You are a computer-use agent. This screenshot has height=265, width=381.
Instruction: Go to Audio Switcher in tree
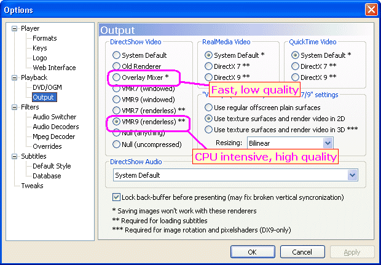(x=54, y=117)
